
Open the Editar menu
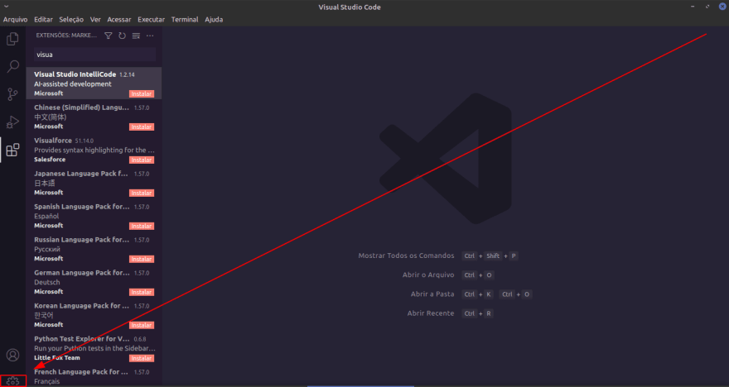[x=43, y=20]
